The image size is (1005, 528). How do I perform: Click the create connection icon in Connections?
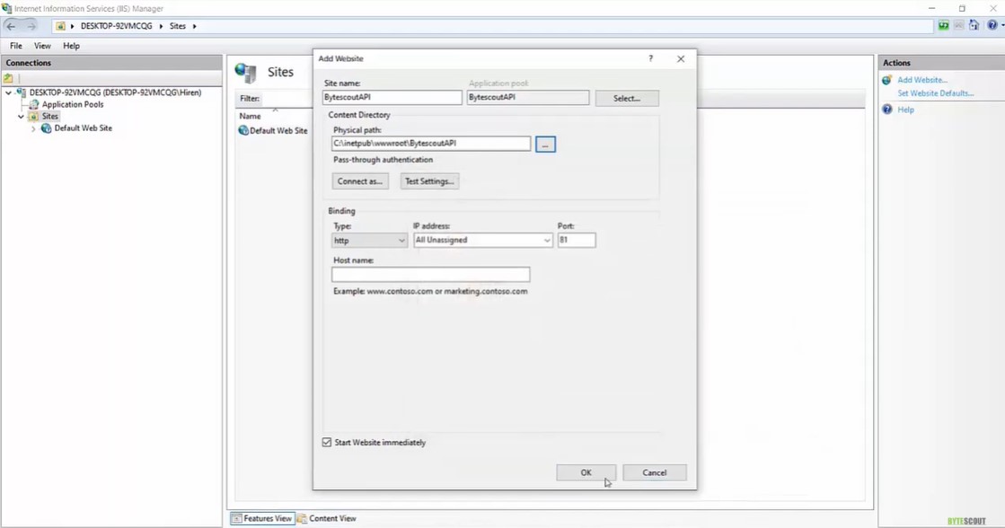8,78
